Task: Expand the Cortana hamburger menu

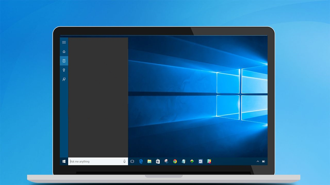Action: 64,42
